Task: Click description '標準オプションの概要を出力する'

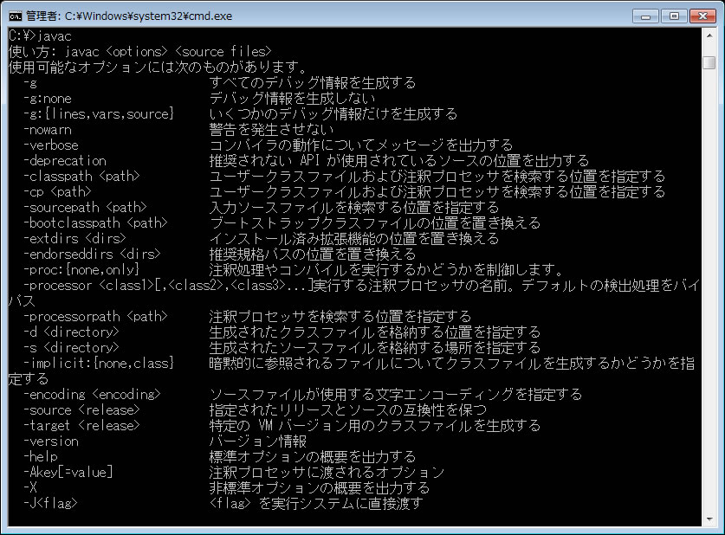Action: coord(313,456)
